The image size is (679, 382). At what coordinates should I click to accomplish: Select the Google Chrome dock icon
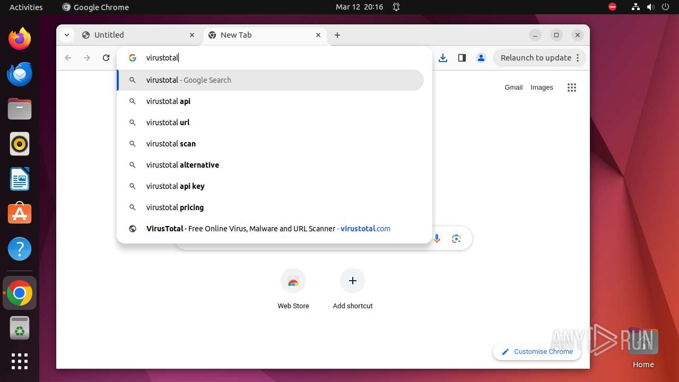[20, 293]
